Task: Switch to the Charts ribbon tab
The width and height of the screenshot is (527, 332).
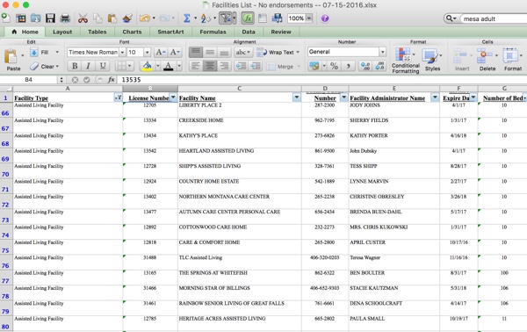Action: pyautogui.click(x=132, y=32)
